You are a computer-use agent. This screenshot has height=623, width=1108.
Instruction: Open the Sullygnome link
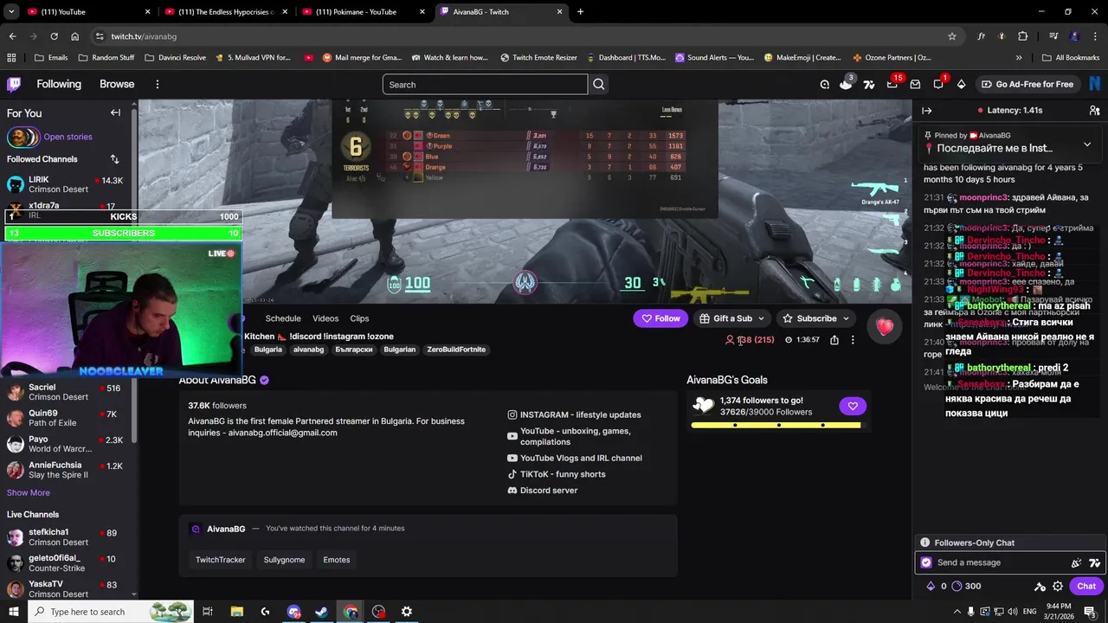[284, 560]
